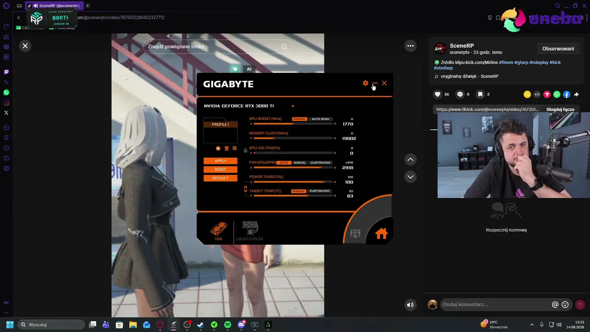Click the Dodaj komentarz comment field
590x332 pixels.
pos(496,304)
